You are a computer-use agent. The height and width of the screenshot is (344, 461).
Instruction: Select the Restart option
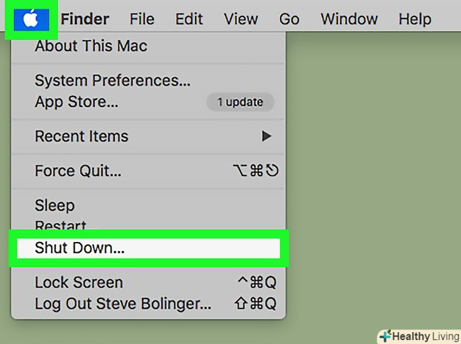(60, 225)
